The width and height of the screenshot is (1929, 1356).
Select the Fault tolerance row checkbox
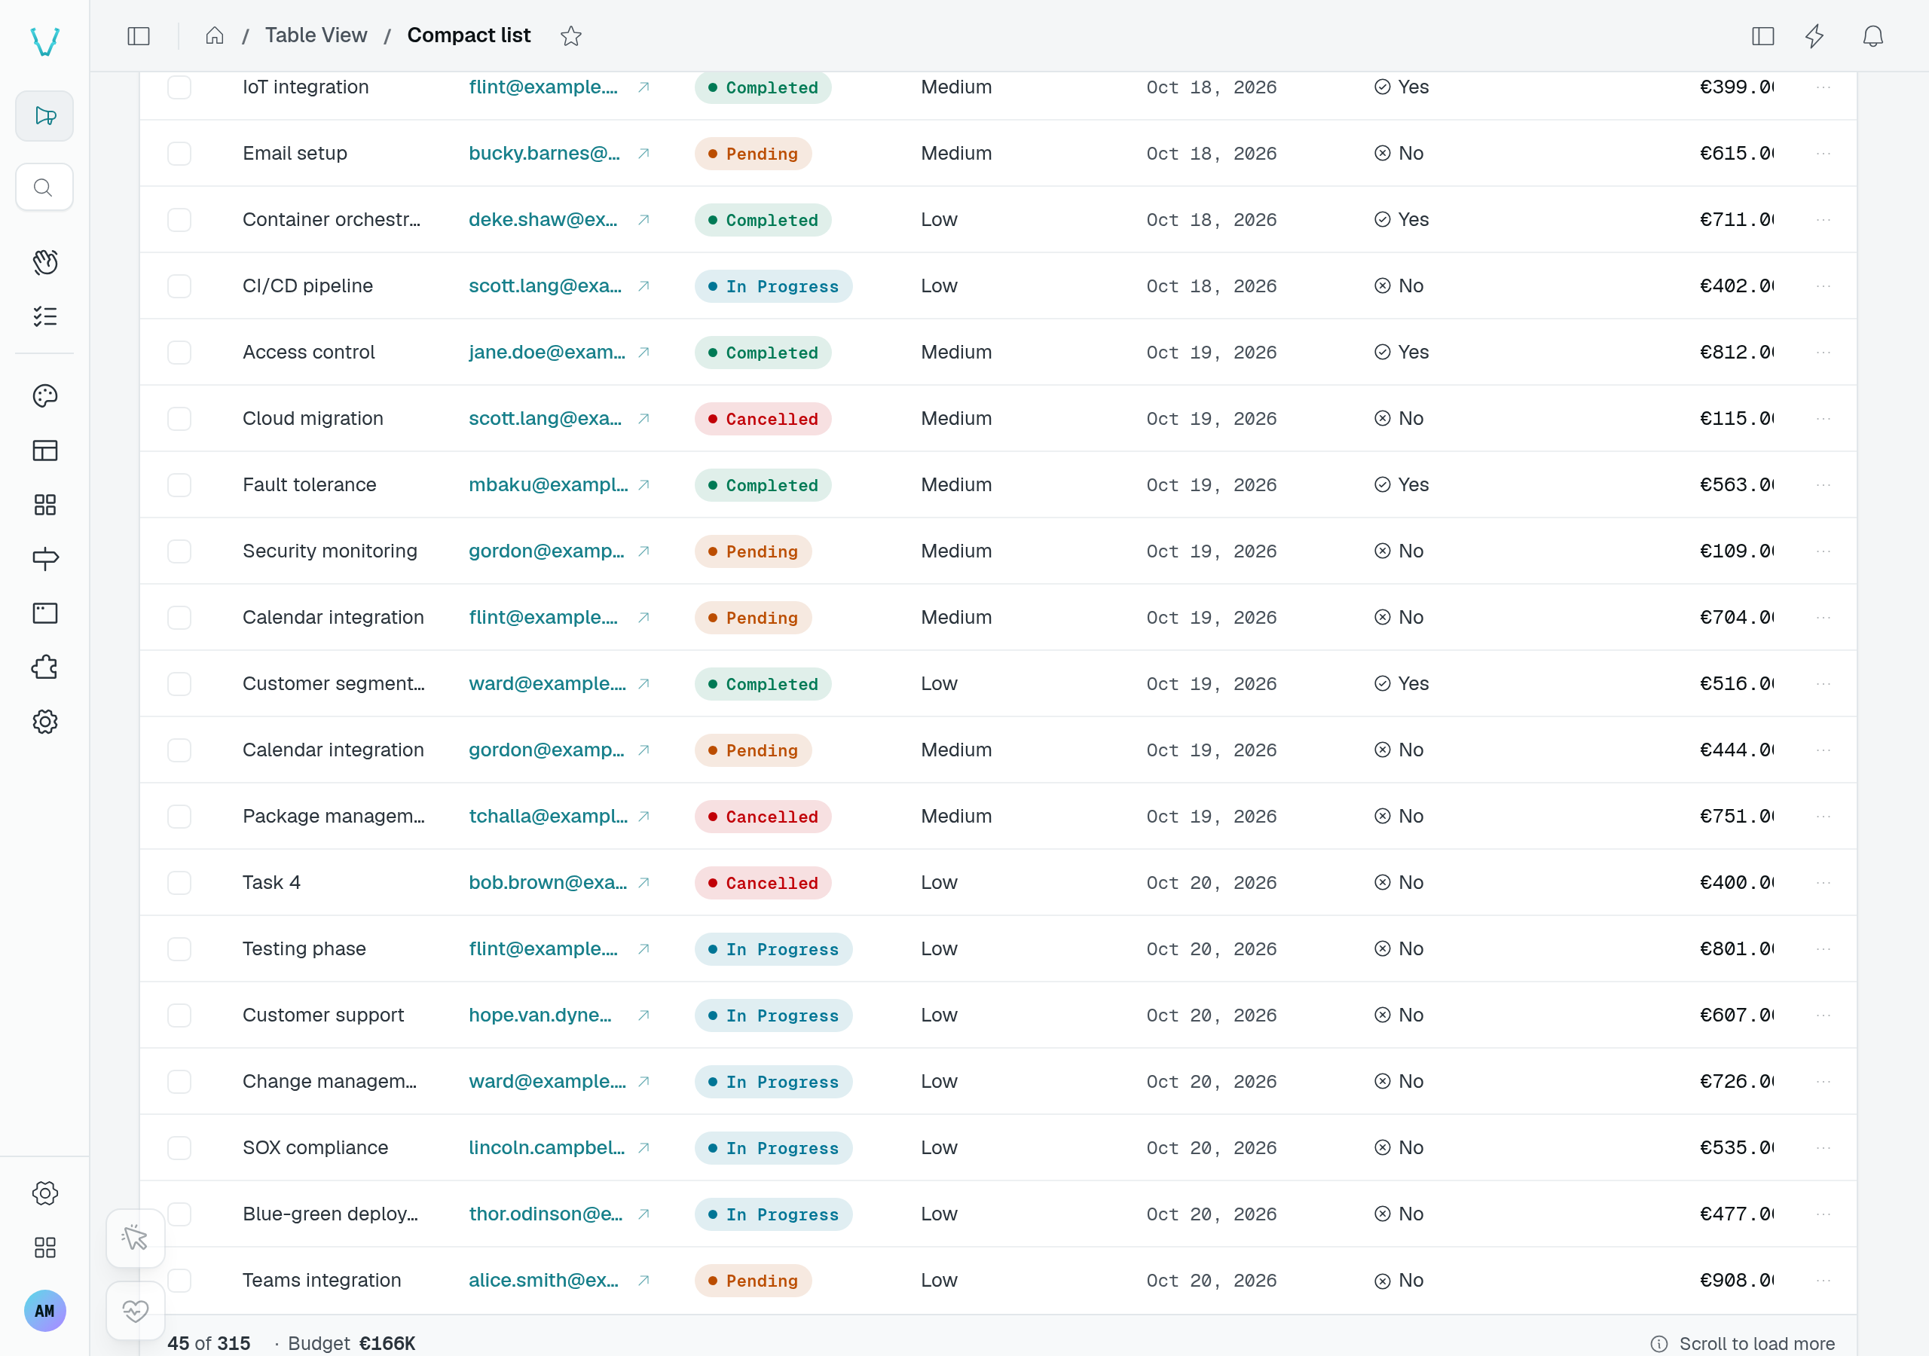[x=179, y=484]
